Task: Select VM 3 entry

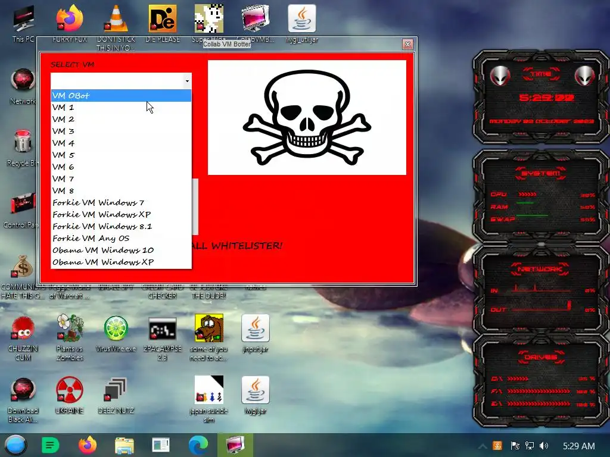Action: point(121,132)
